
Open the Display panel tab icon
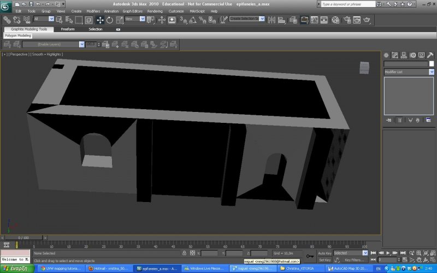coord(422,55)
